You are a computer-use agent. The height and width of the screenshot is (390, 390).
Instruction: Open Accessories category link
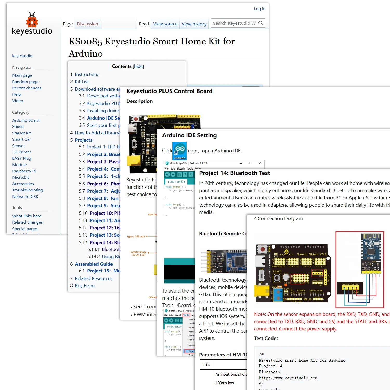pyautogui.click(x=23, y=184)
